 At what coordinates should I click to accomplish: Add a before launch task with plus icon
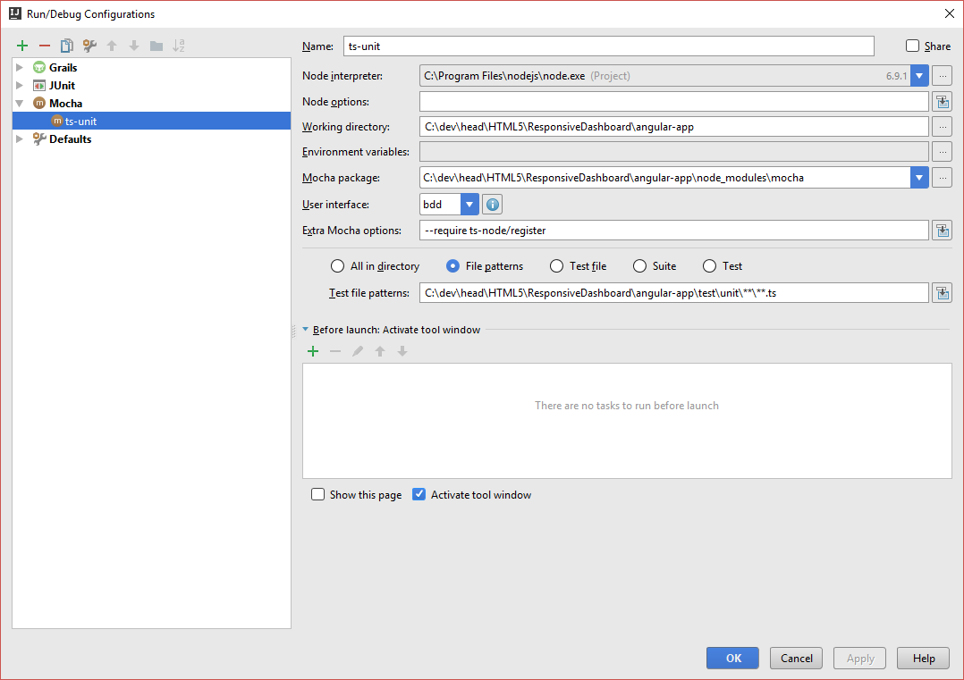[x=313, y=352]
